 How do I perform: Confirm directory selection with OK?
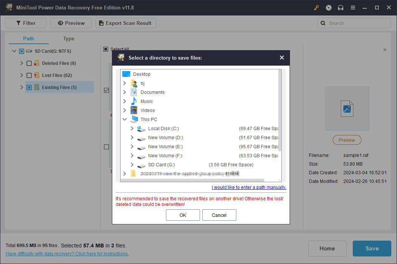183,215
